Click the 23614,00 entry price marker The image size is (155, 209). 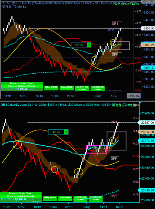point(147,132)
